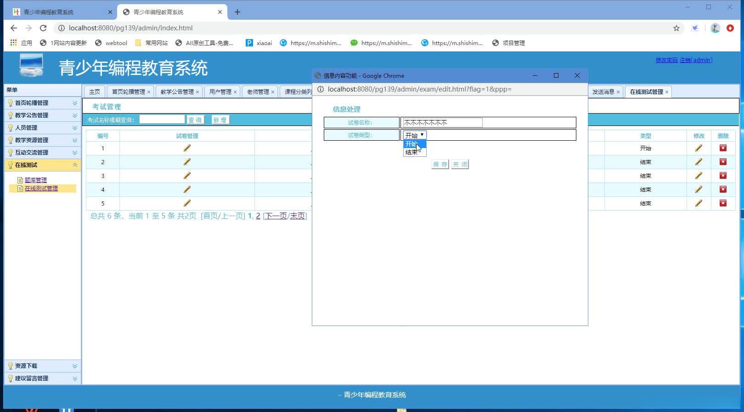This screenshot has width=744, height=412.
Task: Close the 在线测试管理 tab
Action: pos(667,92)
